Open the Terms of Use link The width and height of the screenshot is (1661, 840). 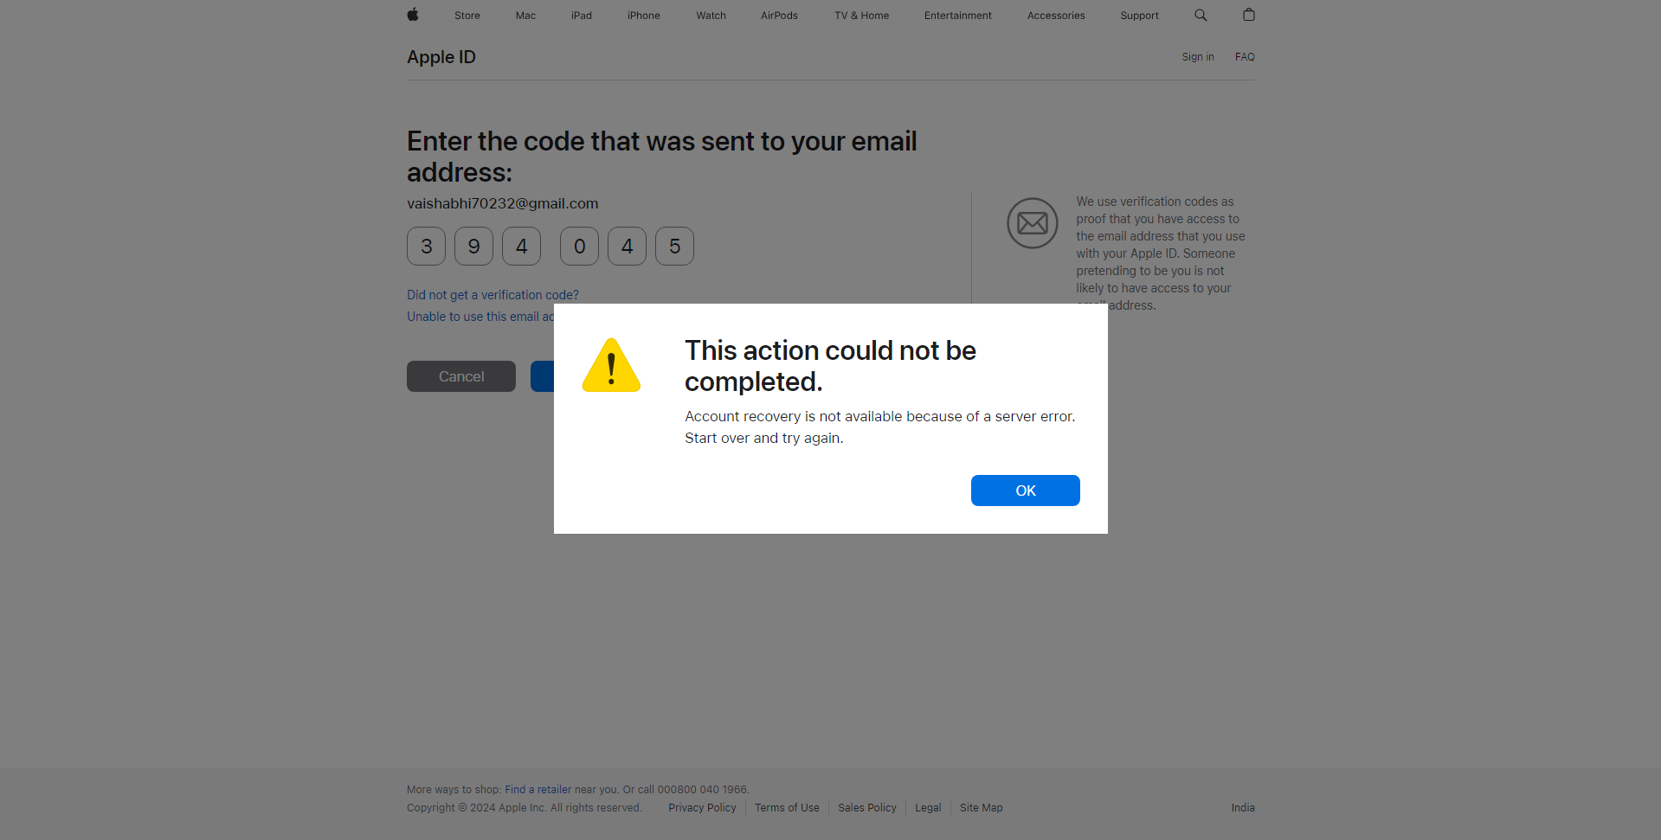coord(787,808)
